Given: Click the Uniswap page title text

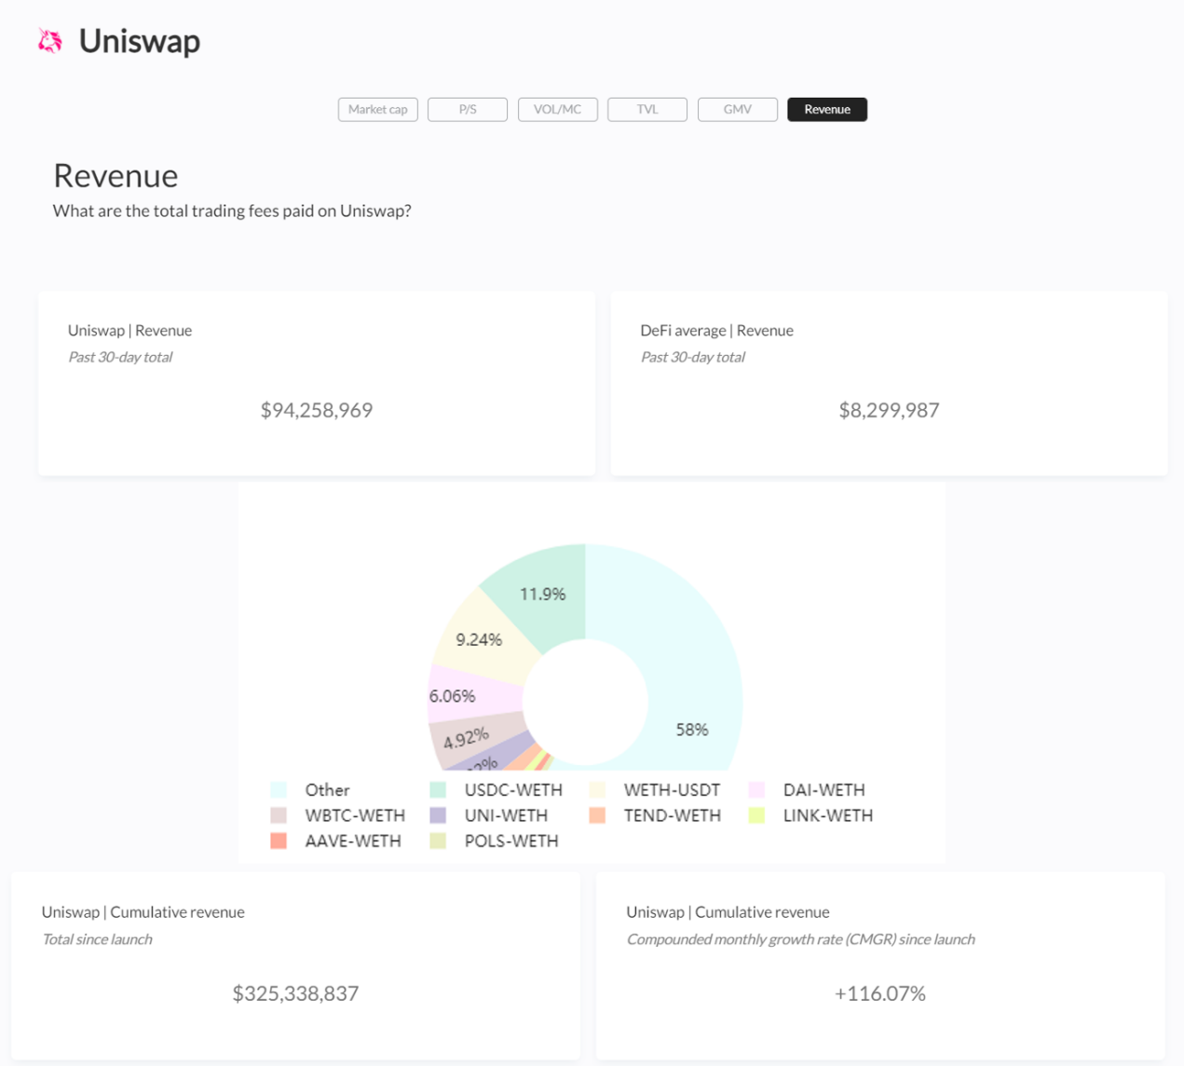Looking at the screenshot, I should (x=139, y=41).
